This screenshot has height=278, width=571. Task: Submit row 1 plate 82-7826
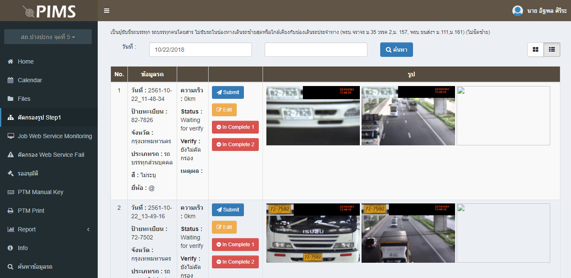click(228, 92)
